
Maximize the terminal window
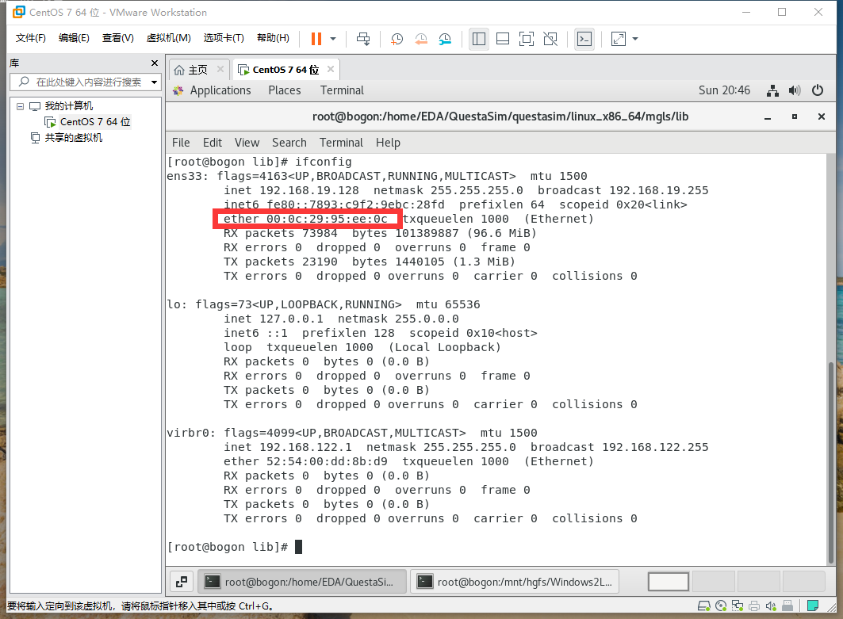coord(795,117)
